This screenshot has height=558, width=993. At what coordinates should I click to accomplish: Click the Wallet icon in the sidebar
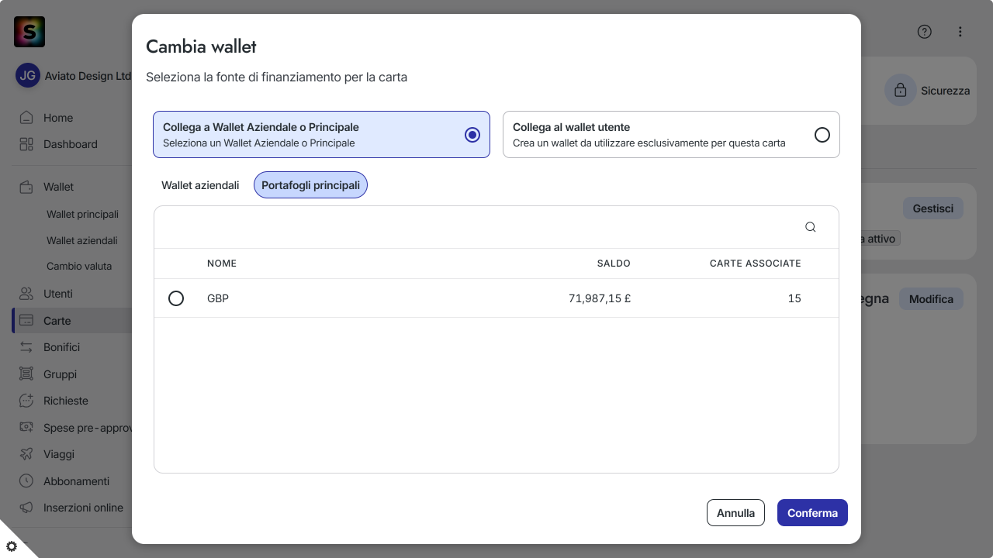(26, 187)
